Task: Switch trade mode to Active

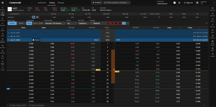Action: 41,23
